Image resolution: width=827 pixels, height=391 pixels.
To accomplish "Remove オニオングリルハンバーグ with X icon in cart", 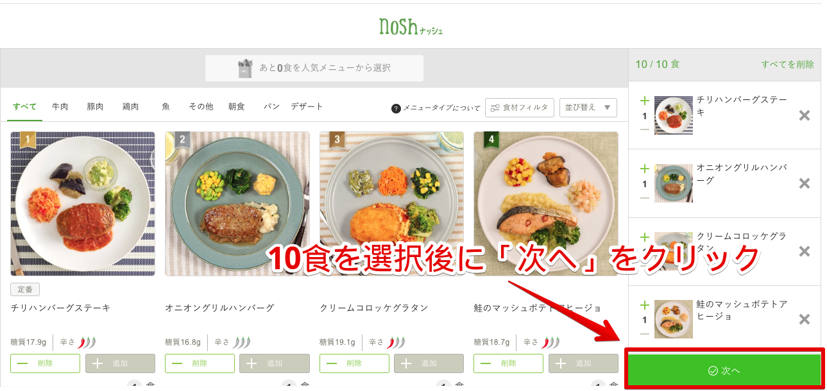I will click(804, 183).
